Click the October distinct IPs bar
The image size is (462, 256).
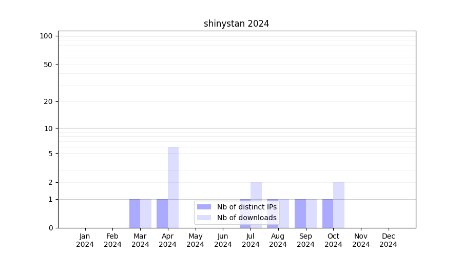[x=328, y=214]
